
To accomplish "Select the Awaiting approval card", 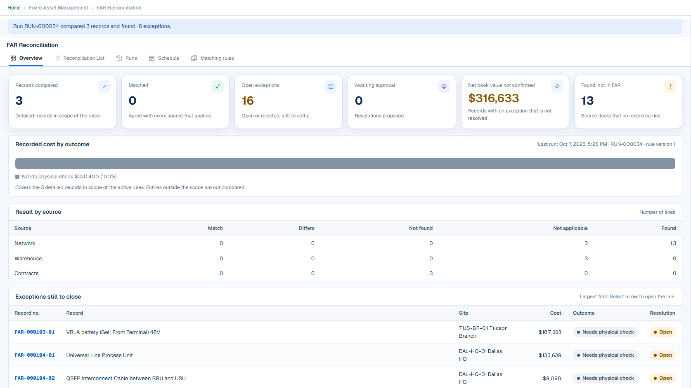I will (x=402, y=102).
